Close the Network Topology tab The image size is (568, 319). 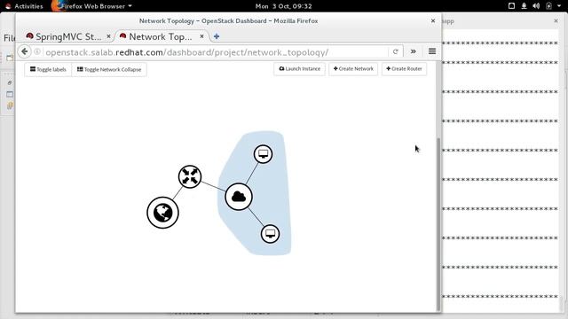(x=201, y=36)
